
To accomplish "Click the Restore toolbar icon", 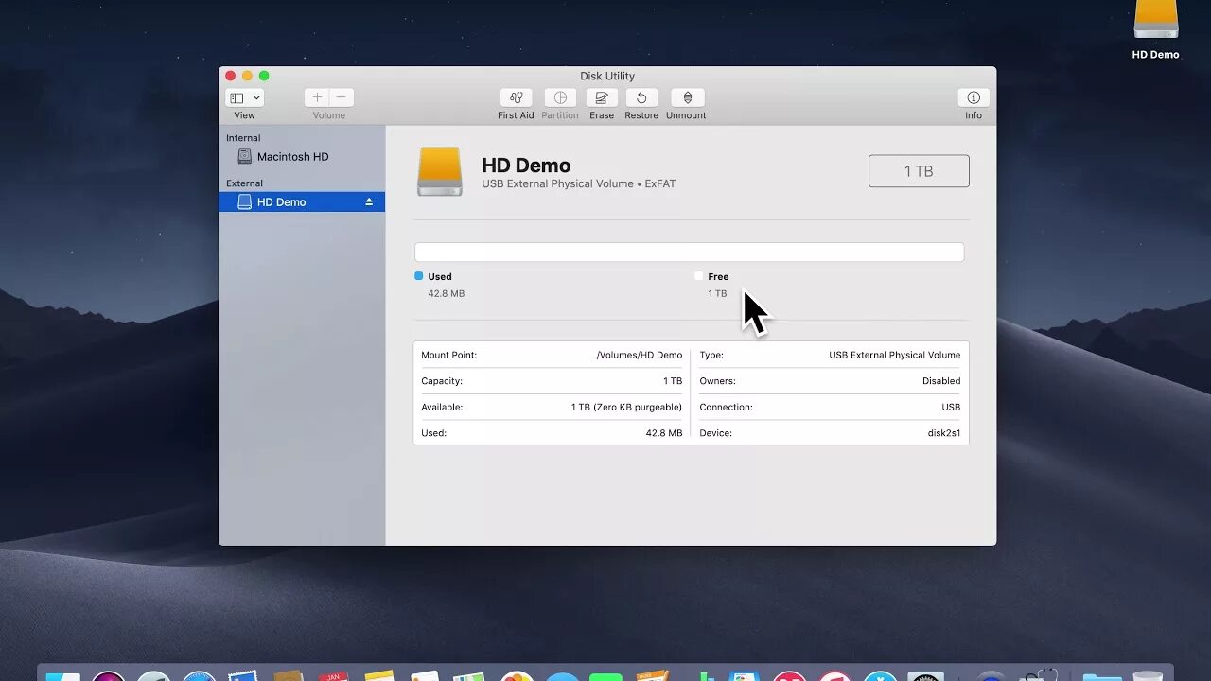I will tap(641, 97).
